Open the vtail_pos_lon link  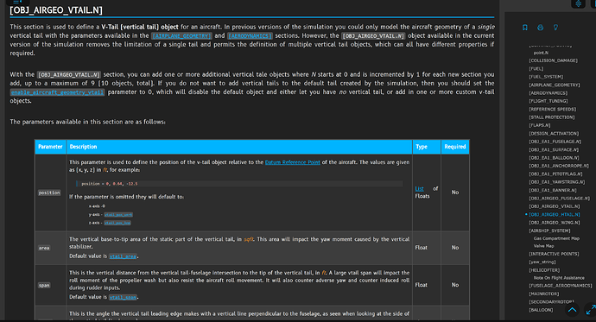(117, 223)
